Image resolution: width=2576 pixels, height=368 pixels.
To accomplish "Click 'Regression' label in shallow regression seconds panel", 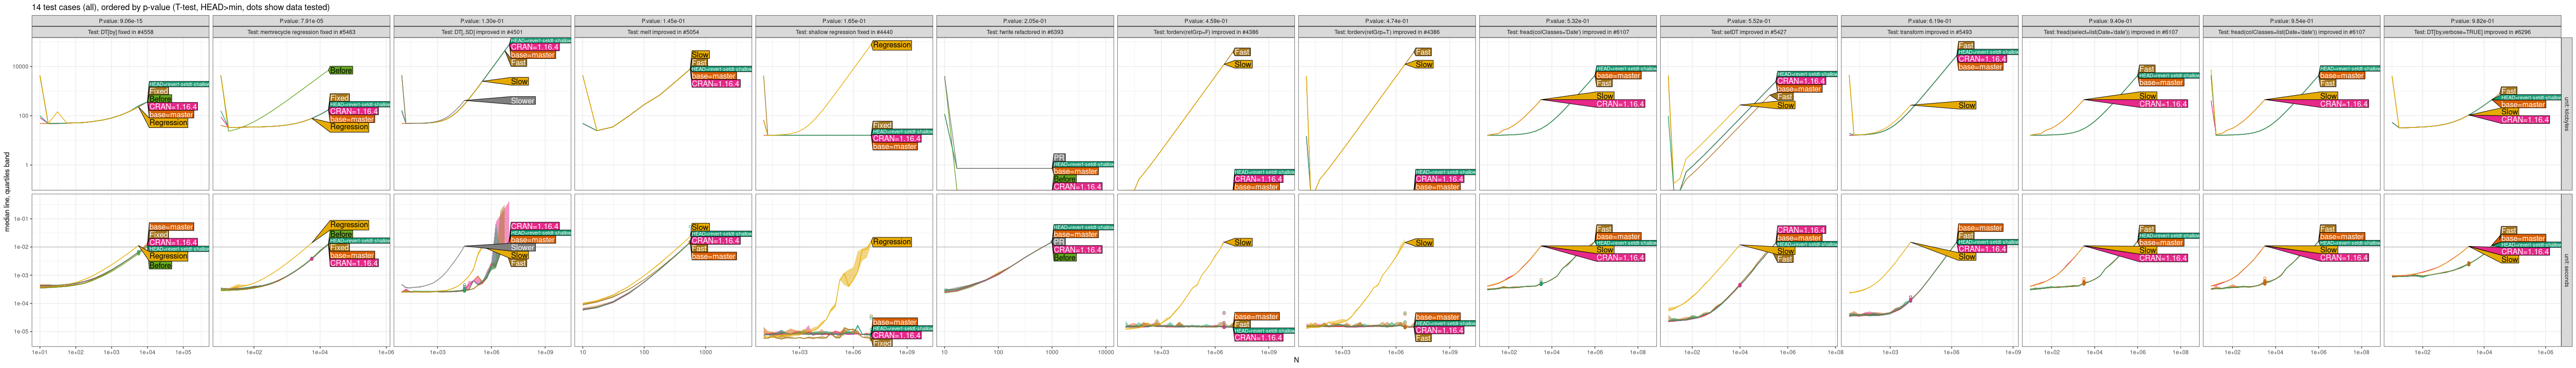I will click(891, 242).
